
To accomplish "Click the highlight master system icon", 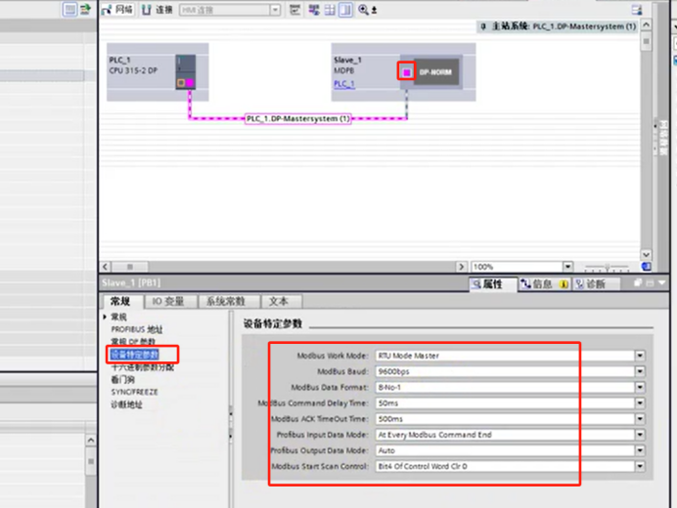I will point(314,10).
